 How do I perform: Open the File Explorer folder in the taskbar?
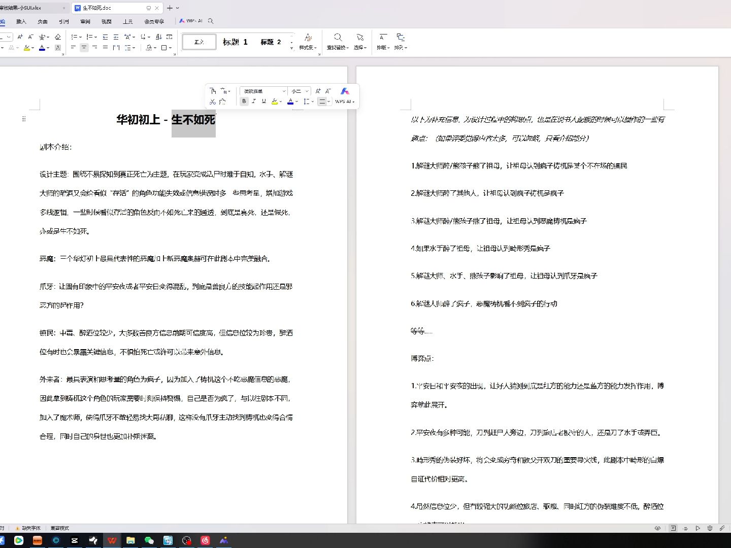click(x=130, y=540)
